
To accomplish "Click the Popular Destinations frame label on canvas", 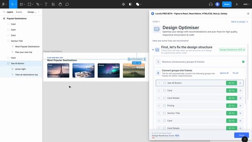I will (53, 51).
